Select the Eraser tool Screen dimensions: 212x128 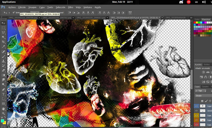3,71
